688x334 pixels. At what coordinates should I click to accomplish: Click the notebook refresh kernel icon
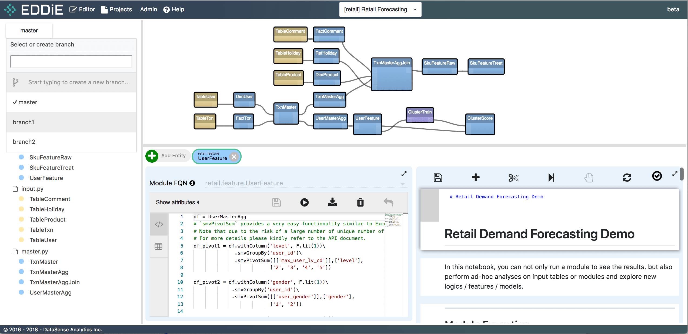(x=627, y=178)
